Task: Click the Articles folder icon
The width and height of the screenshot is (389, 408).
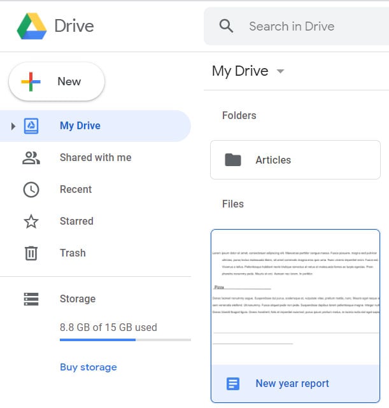Action: coord(233,160)
